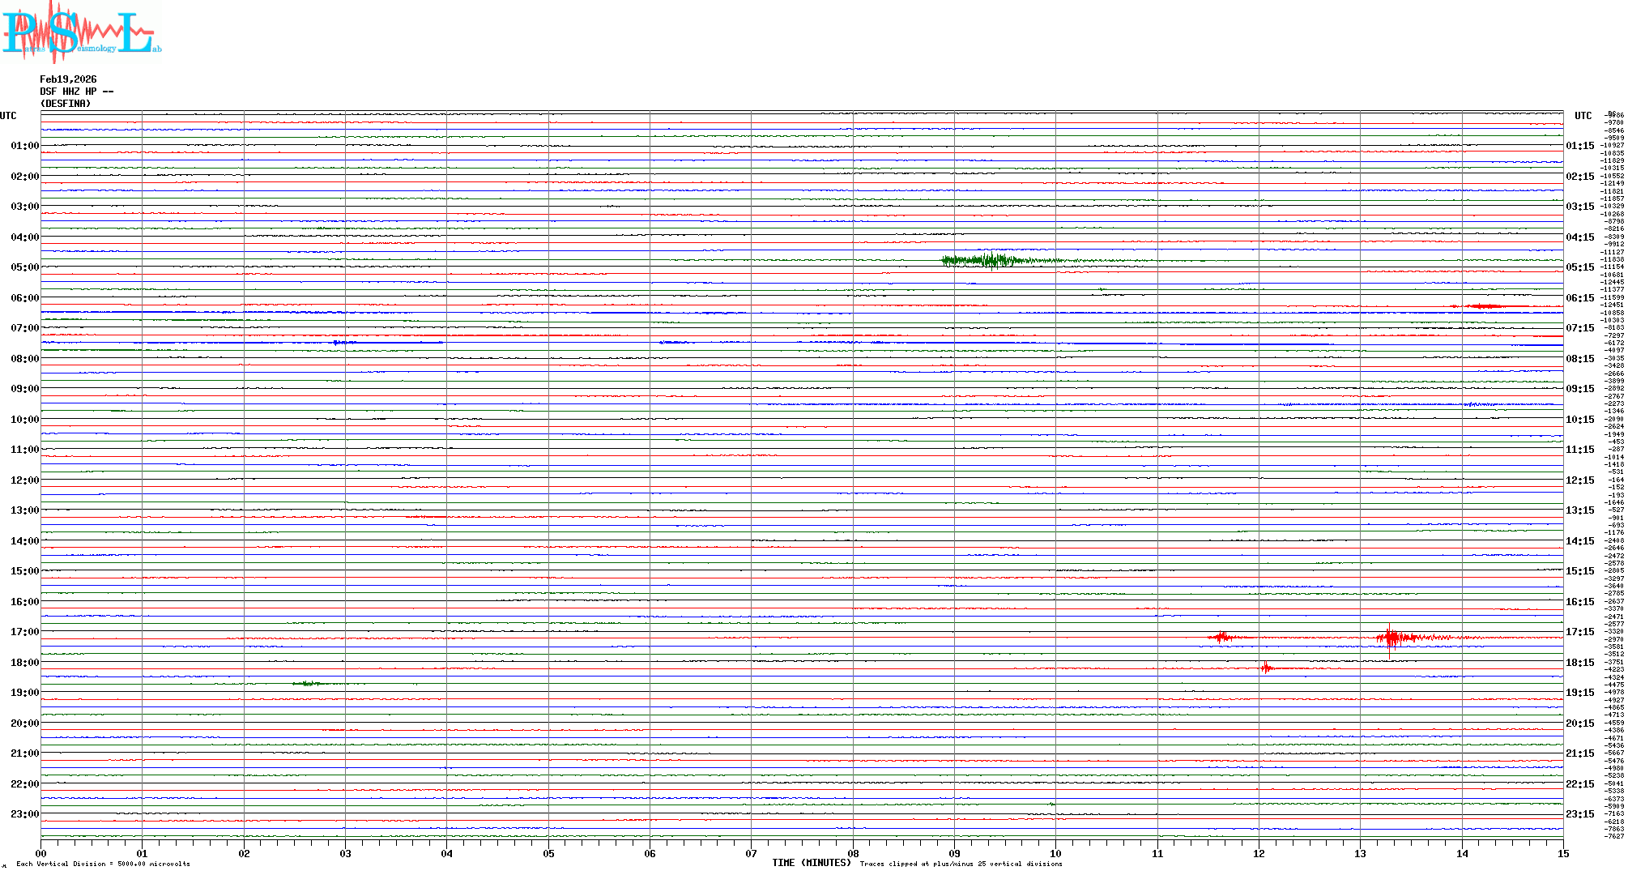Click the Feb19,2026 date text
The height and width of the screenshot is (875, 1628).
pos(68,79)
